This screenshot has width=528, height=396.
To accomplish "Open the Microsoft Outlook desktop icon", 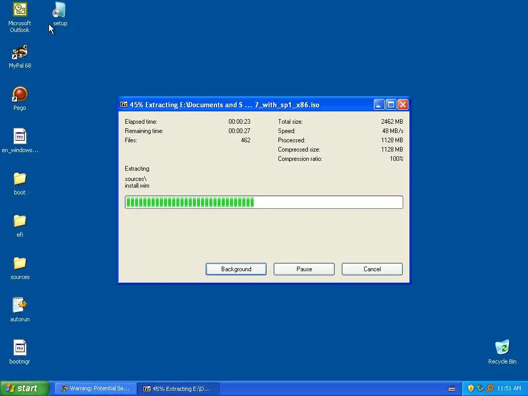I will click(20, 17).
